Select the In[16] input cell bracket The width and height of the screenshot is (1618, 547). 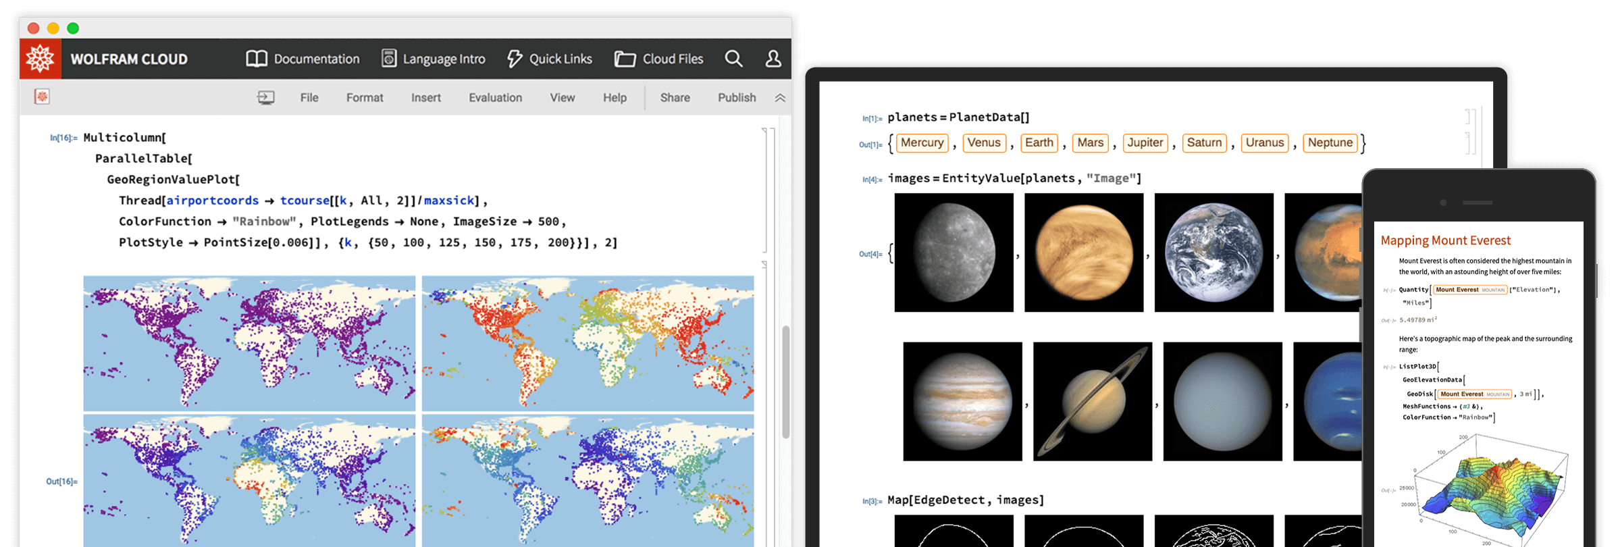(765, 189)
